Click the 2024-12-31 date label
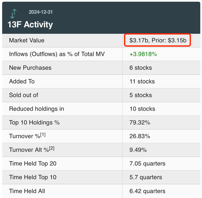The width and height of the screenshot is (202, 198). (x=41, y=12)
